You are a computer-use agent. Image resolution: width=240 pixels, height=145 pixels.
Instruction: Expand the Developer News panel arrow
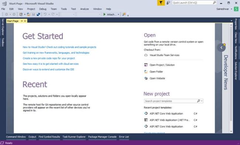pos(221,47)
